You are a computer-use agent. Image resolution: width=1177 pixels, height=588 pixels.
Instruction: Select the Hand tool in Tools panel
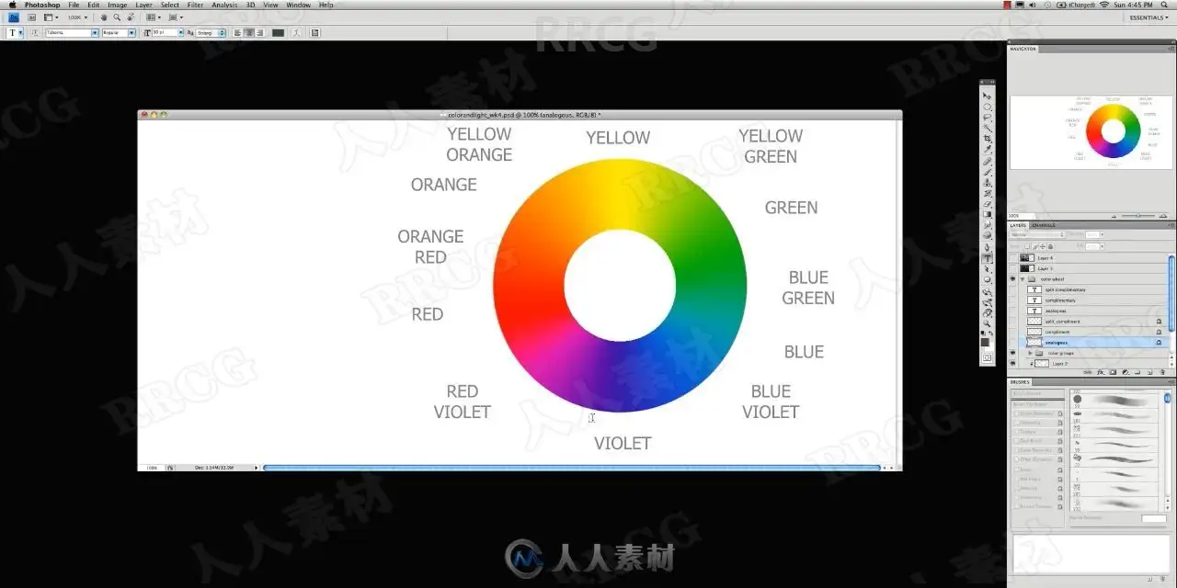point(988,313)
